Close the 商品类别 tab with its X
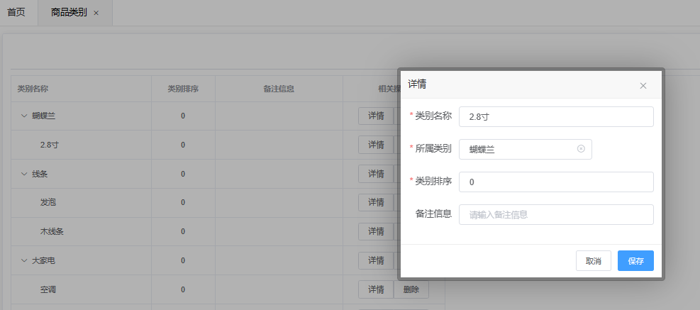The width and height of the screenshot is (700, 310). [x=96, y=13]
